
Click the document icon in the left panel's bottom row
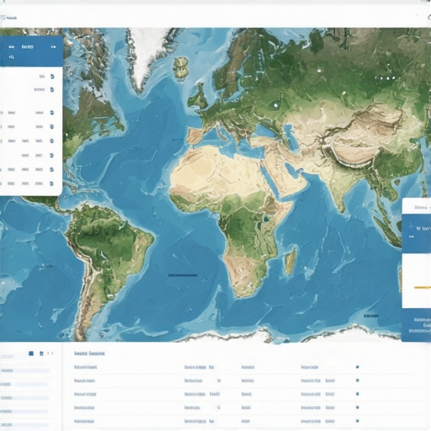coord(51,184)
